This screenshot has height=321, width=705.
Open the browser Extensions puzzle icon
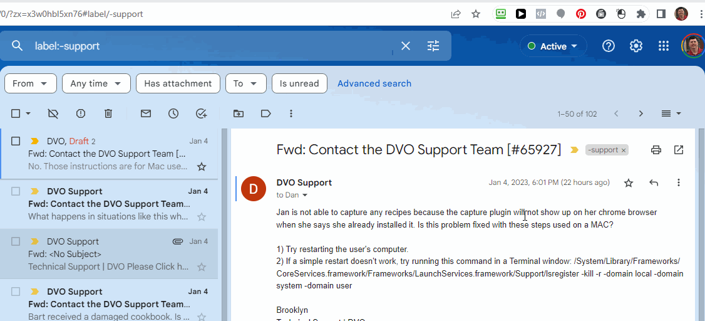click(641, 14)
